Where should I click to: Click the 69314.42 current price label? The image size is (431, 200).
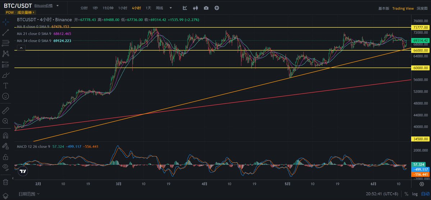(420, 40)
